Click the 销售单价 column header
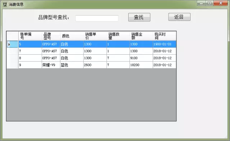 95,36
